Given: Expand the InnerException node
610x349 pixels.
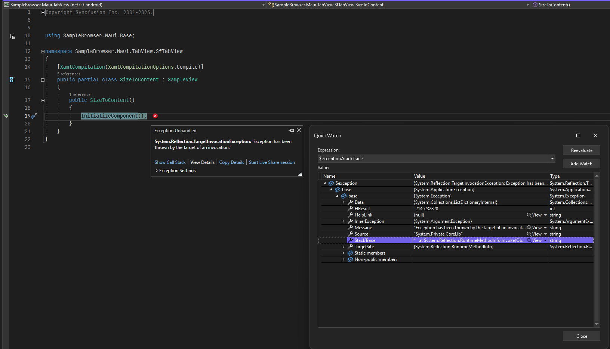Looking at the screenshot, I should [x=343, y=221].
